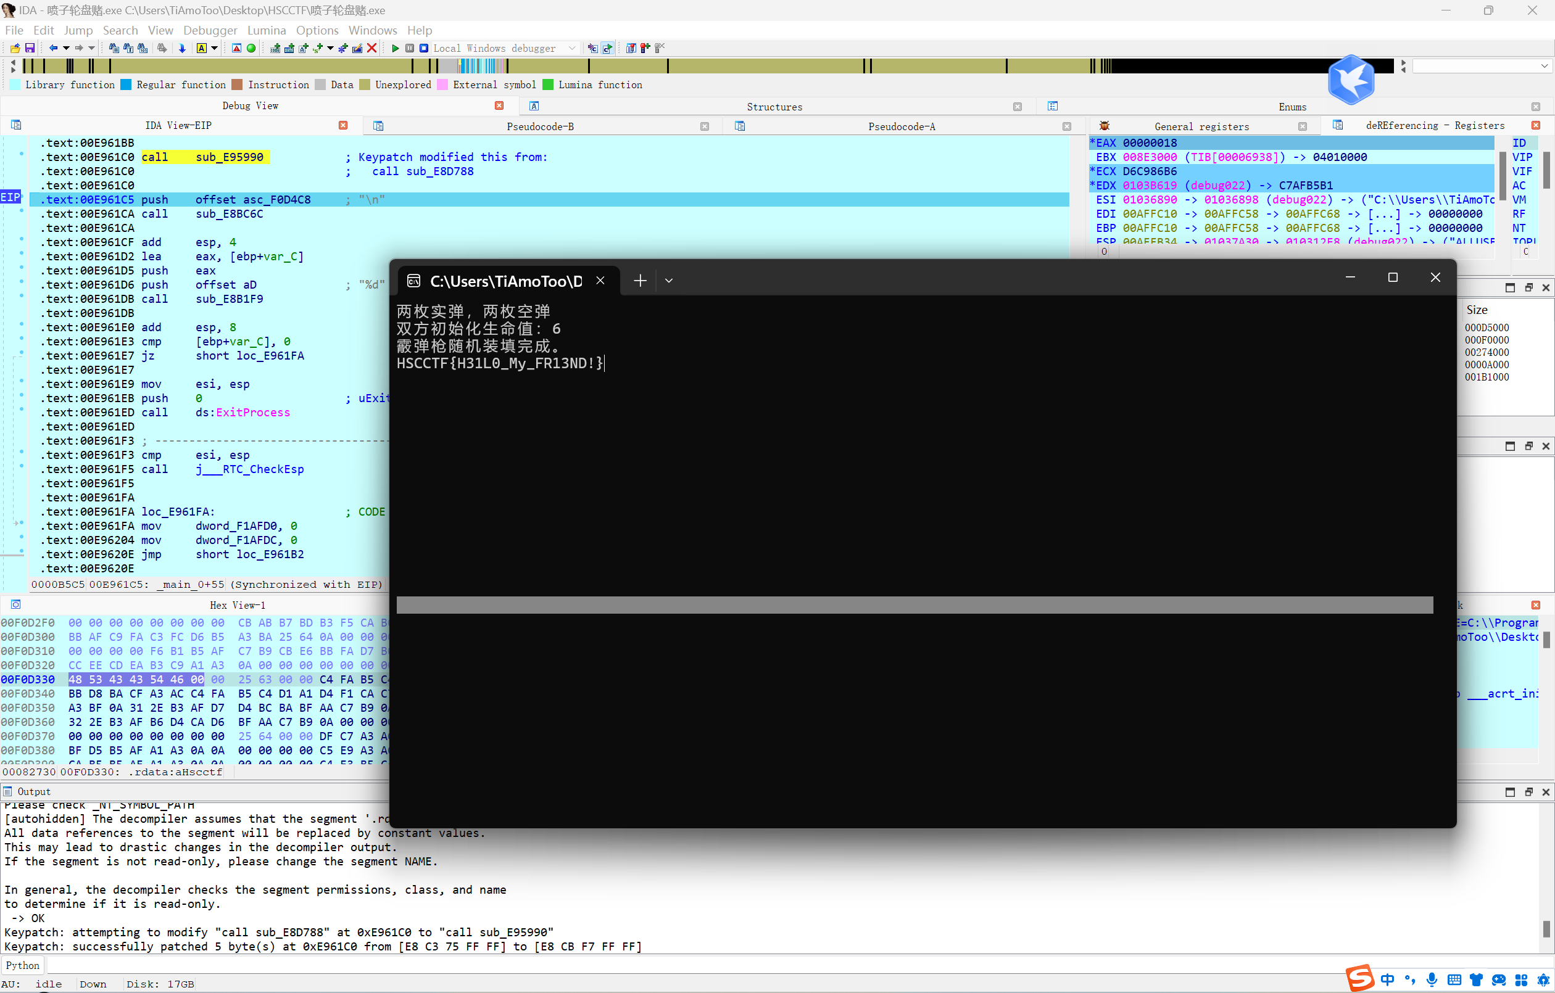
Task: Open the Local Windows debugger dropdown
Action: click(x=571, y=49)
